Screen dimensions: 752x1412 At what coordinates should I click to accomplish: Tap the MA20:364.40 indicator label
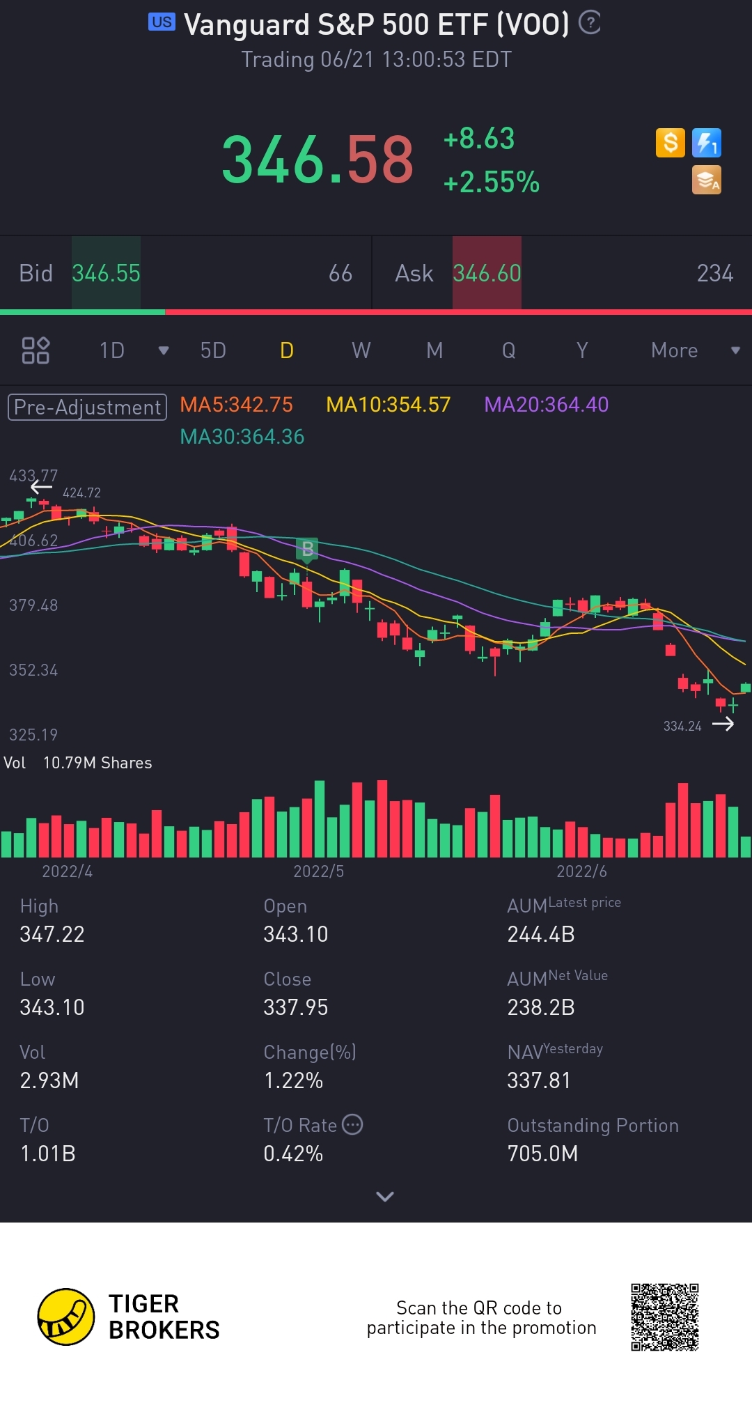coord(547,405)
